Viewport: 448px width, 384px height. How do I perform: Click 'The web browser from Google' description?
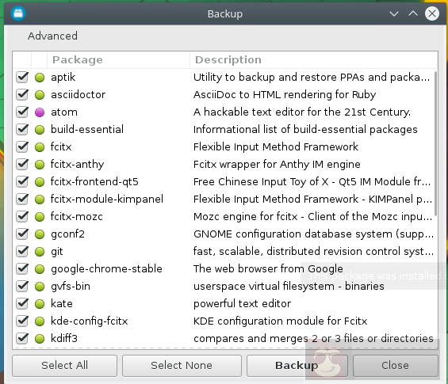click(268, 268)
